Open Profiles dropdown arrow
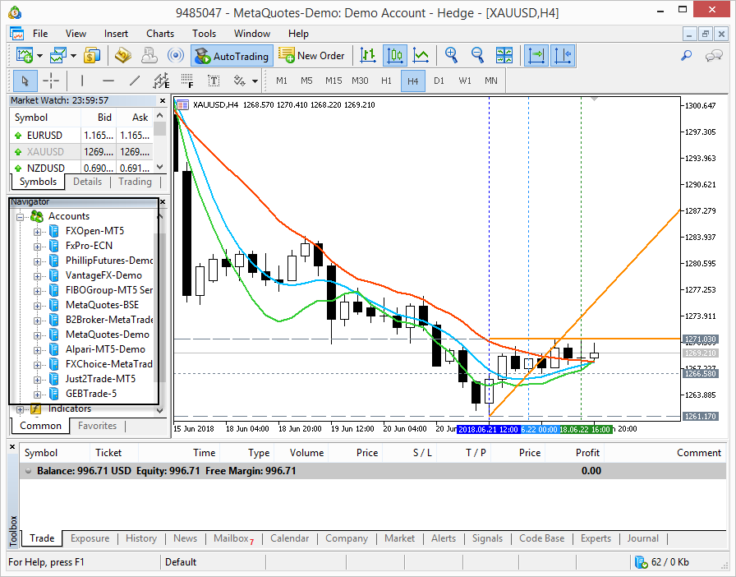Image resolution: width=736 pixels, height=577 pixels. [74, 56]
